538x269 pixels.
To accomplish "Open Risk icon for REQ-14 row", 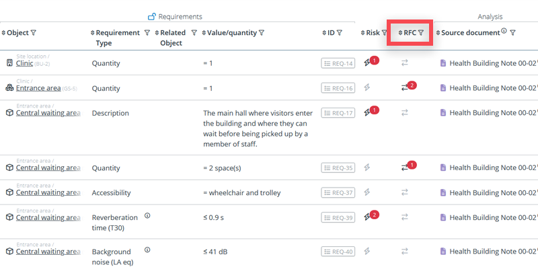I will pyautogui.click(x=367, y=63).
